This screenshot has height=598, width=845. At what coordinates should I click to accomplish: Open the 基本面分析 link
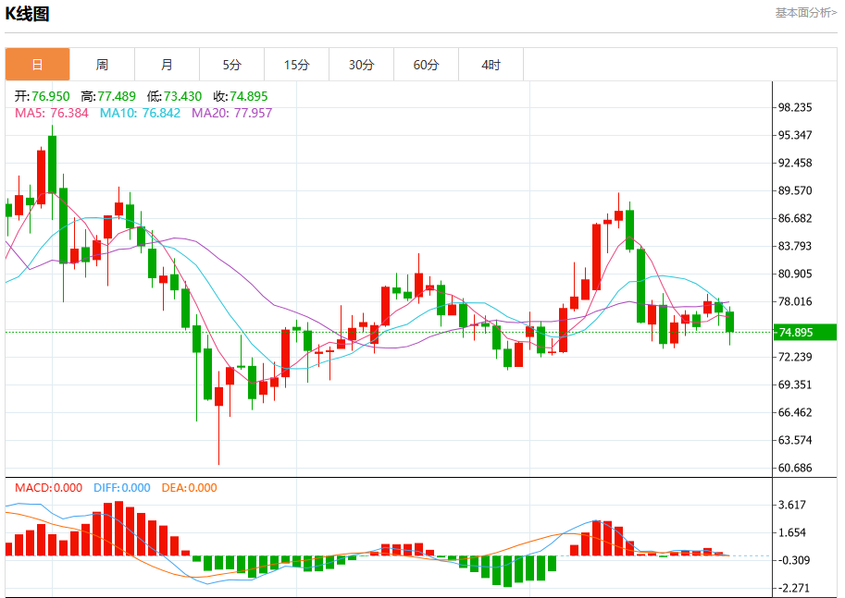[805, 12]
